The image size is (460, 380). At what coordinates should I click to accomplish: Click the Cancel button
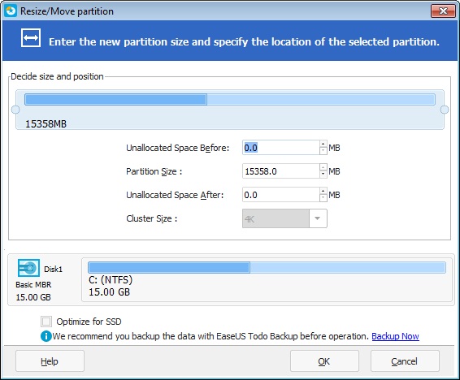(405, 361)
